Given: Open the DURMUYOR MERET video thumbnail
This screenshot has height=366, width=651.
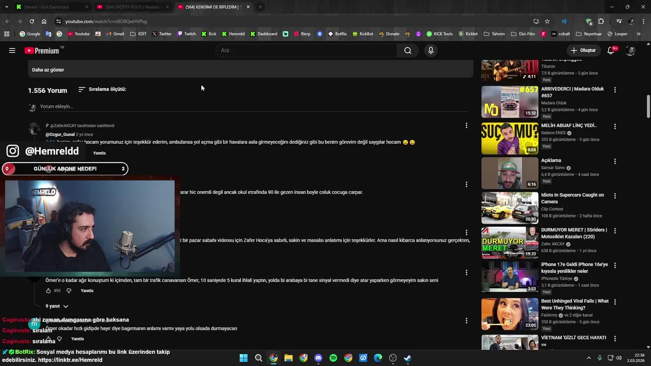Looking at the screenshot, I should coord(510,242).
